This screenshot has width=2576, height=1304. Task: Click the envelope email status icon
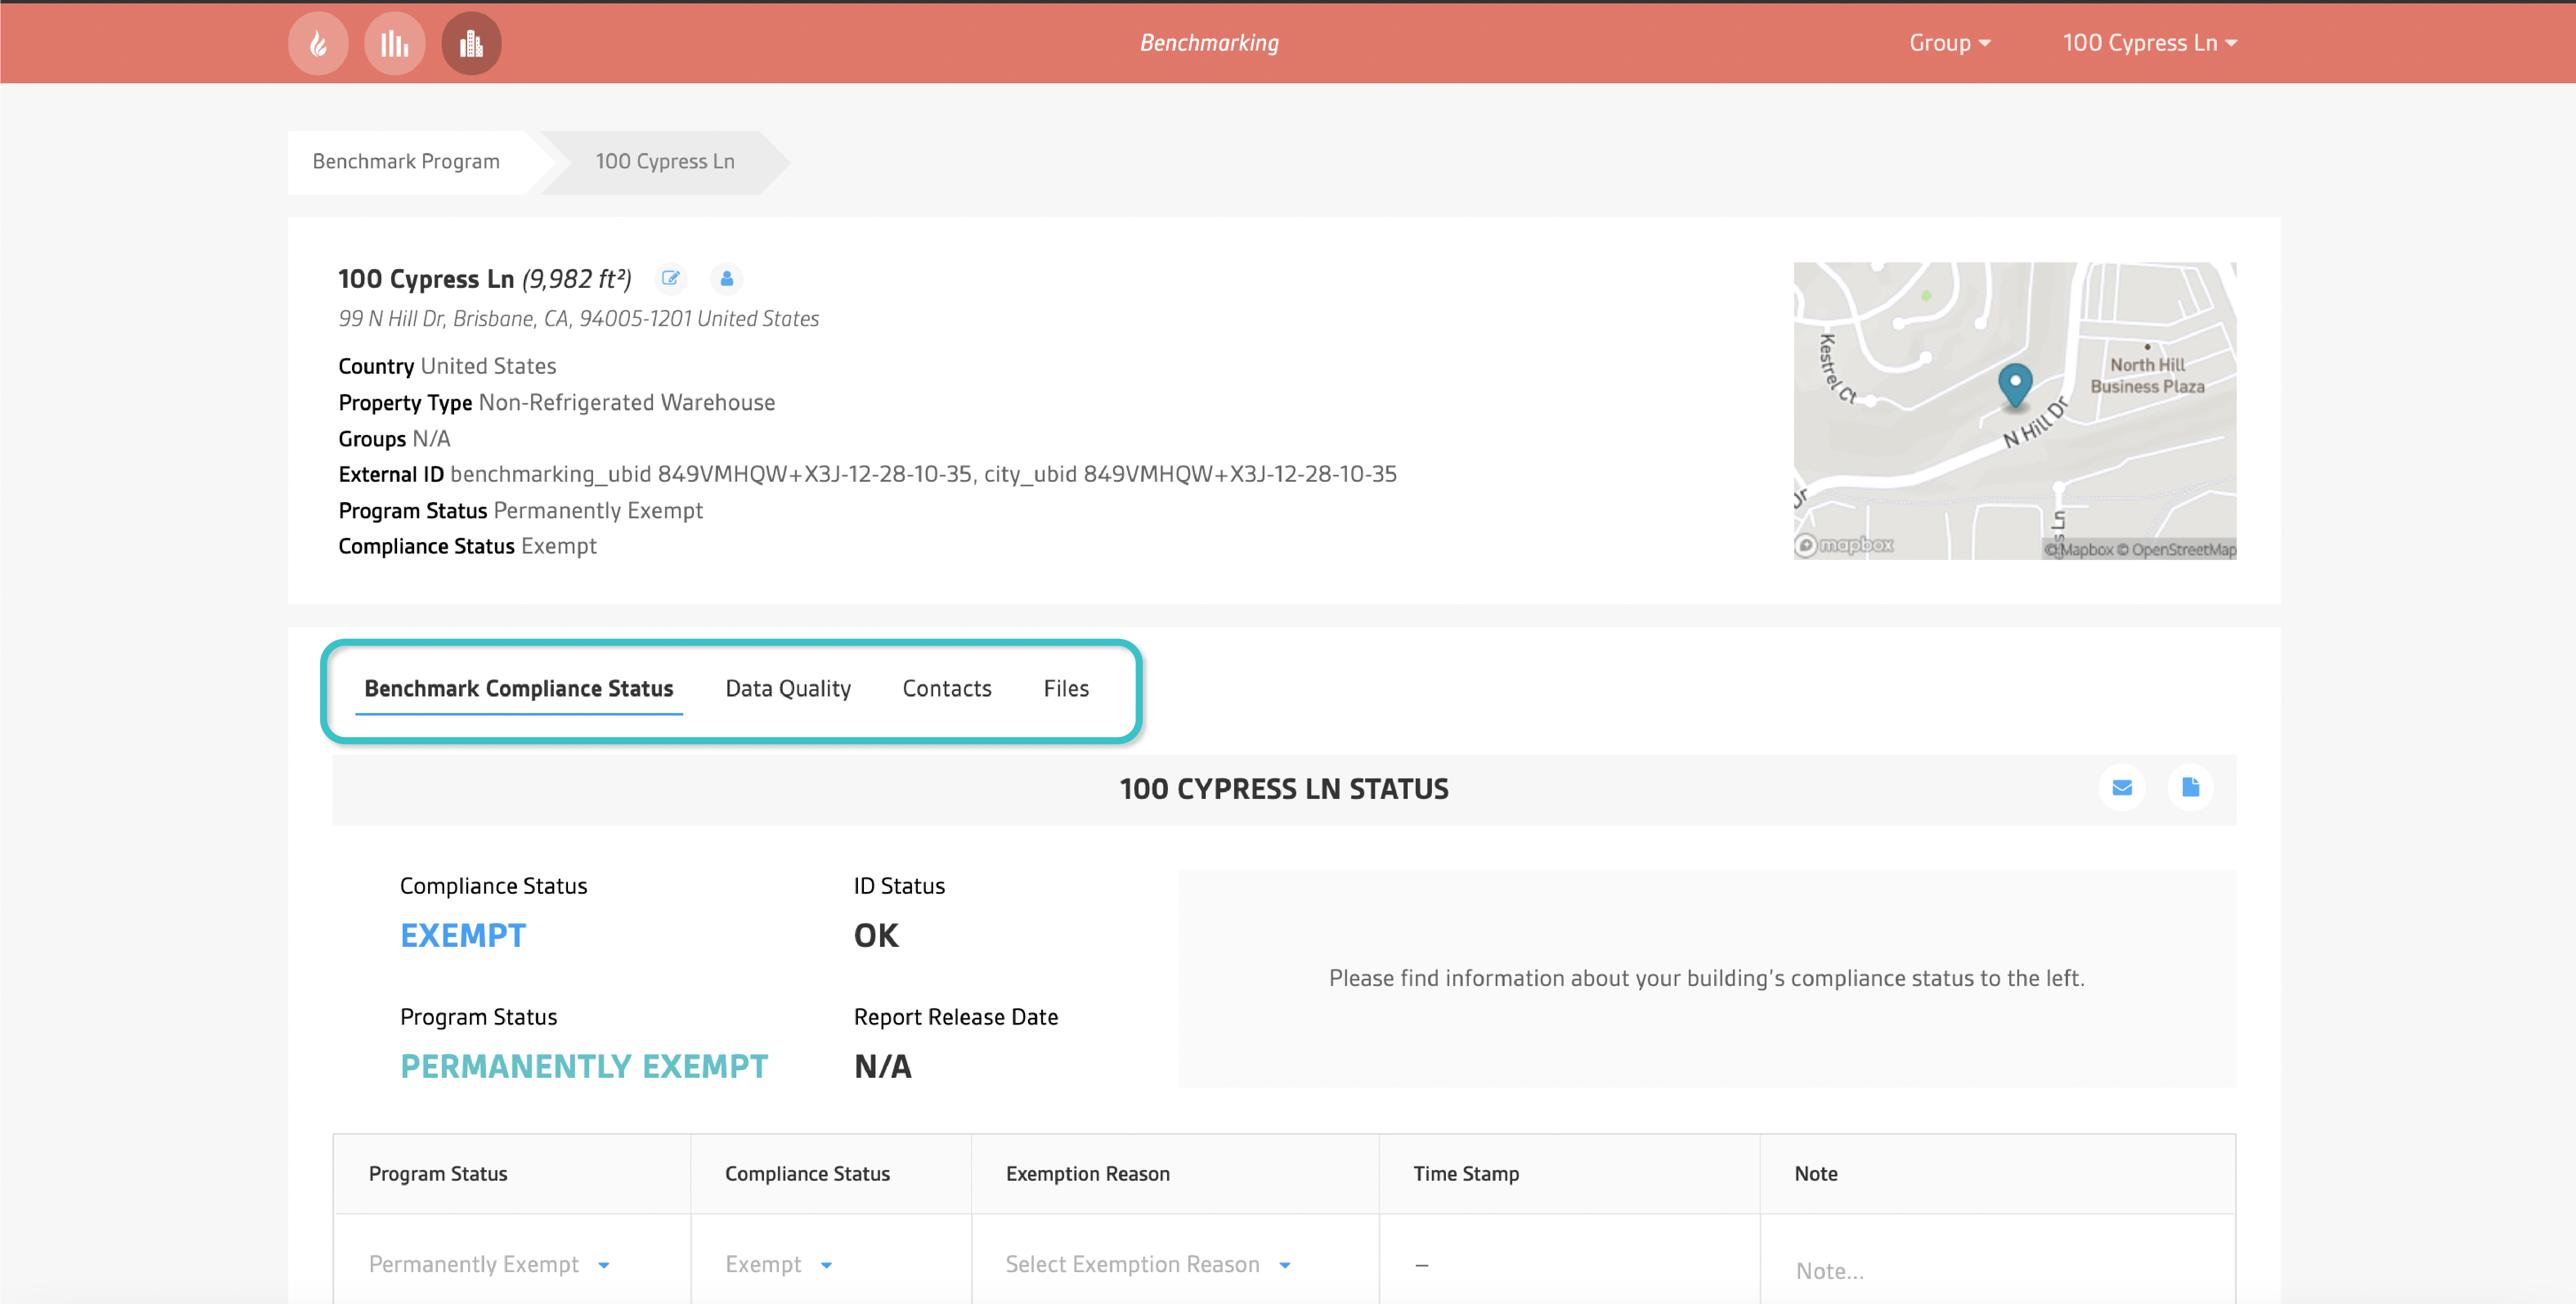2122,788
